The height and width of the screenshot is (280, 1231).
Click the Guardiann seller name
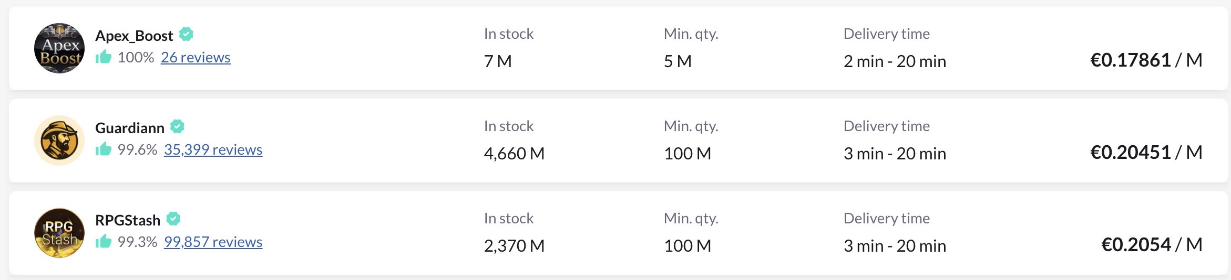(x=130, y=128)
